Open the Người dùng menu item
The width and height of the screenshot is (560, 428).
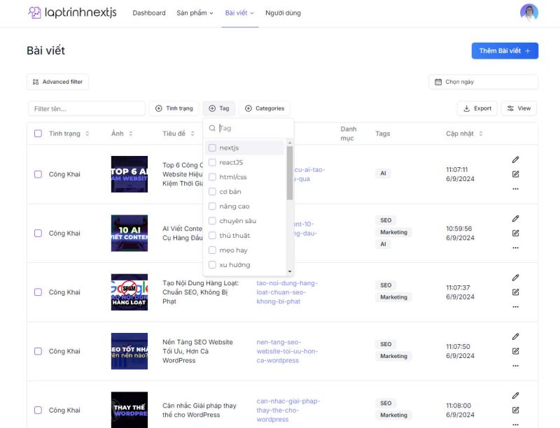(x=283, y=13)
